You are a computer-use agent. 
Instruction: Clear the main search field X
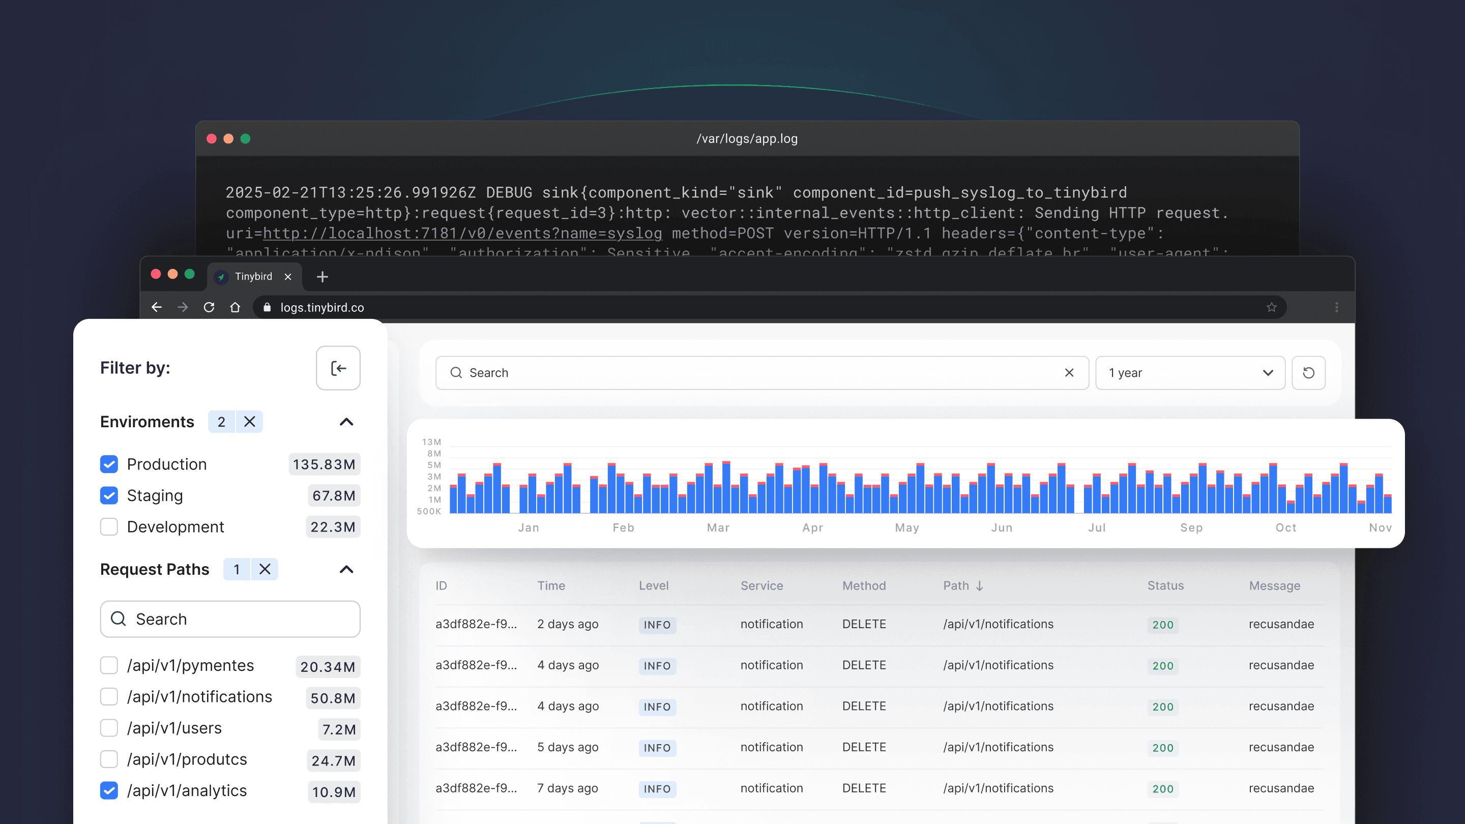point(1069,372)
